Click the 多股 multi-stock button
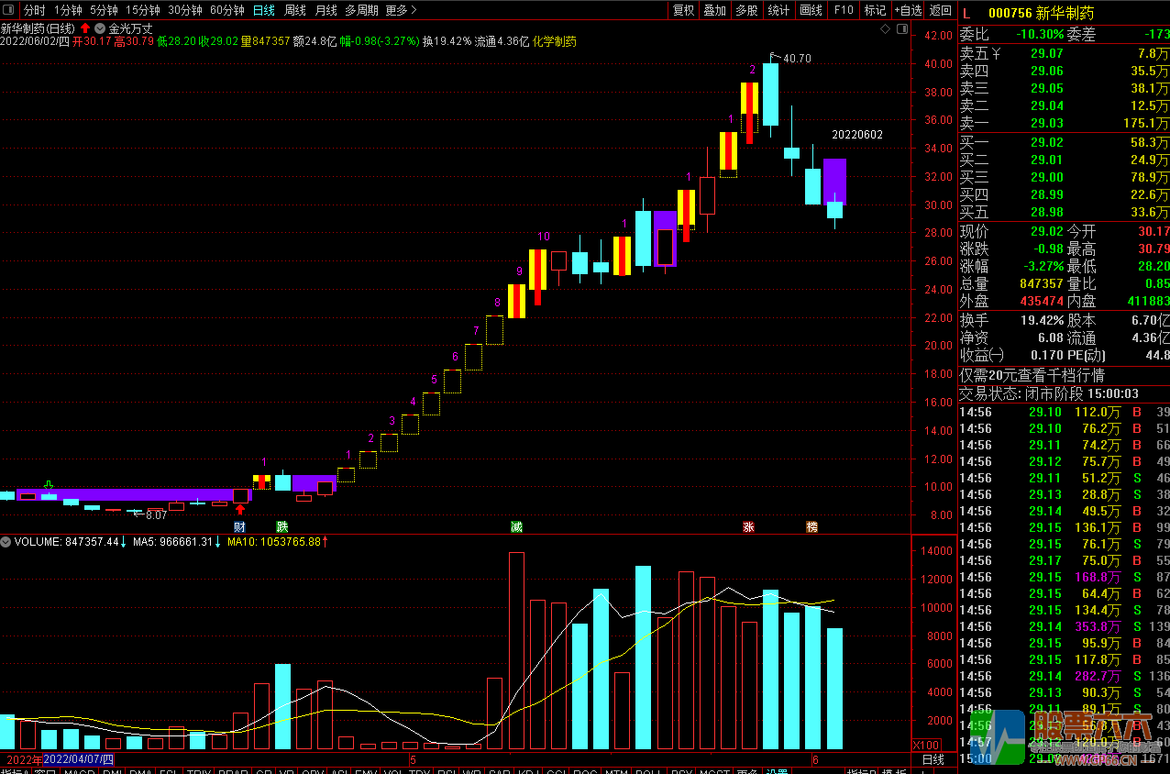Image resolution: width=1170 pixels, height=774 pixels. [x=746, y=10]
